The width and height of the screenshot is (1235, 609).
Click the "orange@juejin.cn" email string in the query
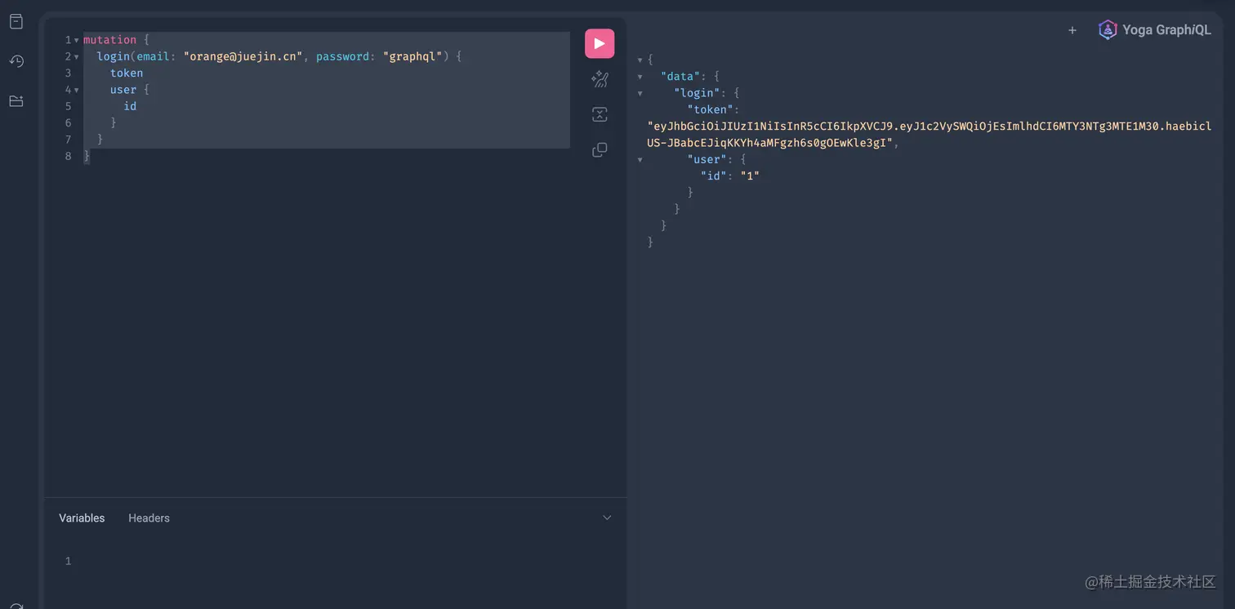(243, 56)
